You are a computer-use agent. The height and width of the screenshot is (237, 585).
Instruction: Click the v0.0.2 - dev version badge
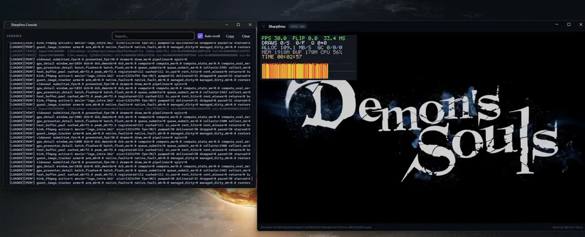[x=298, y=26]
